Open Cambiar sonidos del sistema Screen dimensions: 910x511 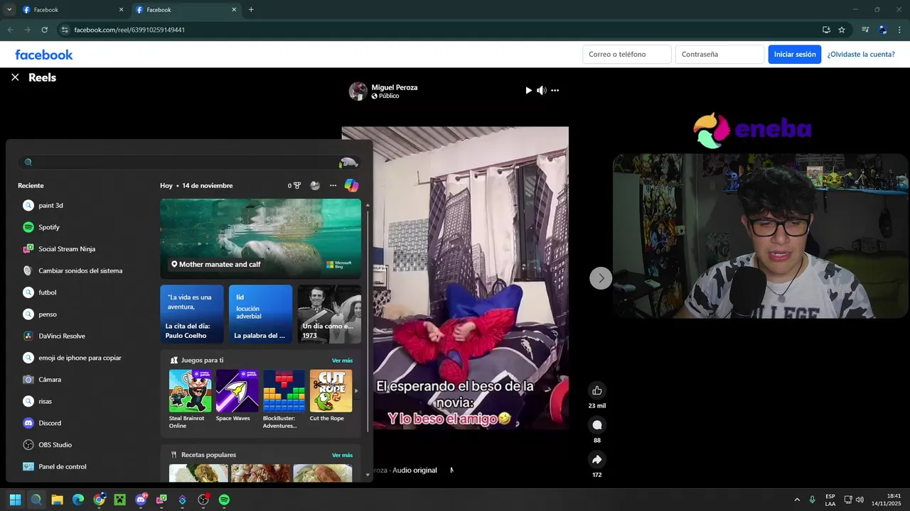pyautogui.click(x=82, y=270)
